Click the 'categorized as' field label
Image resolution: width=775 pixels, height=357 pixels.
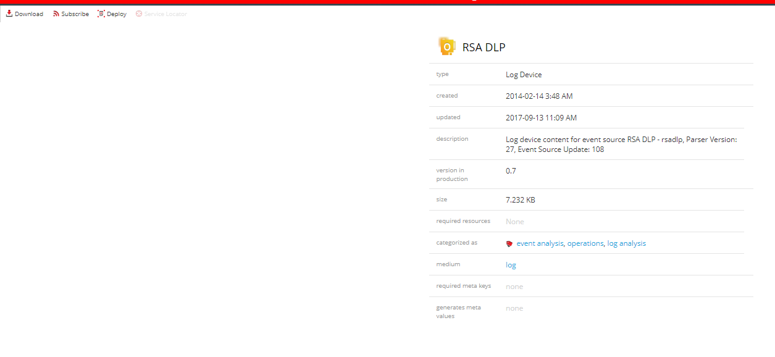(x=456, y=243)
